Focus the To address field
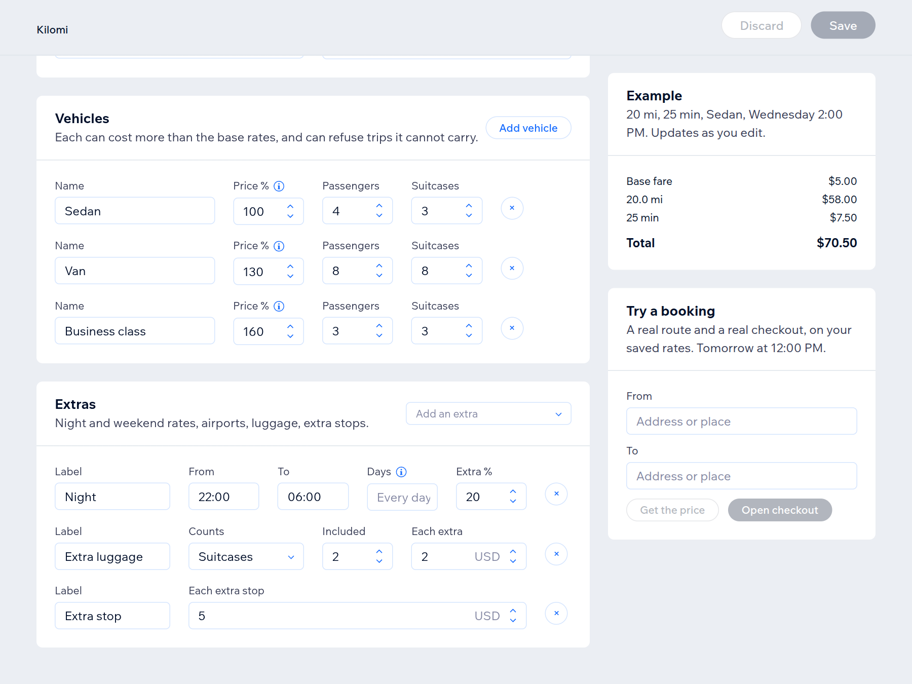Viewport: 912px width, 684px height. 742,476
